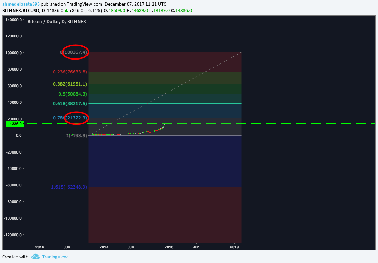
Task: Click the +826.0 (+6.11%) change value
Action: click(86, 11)
